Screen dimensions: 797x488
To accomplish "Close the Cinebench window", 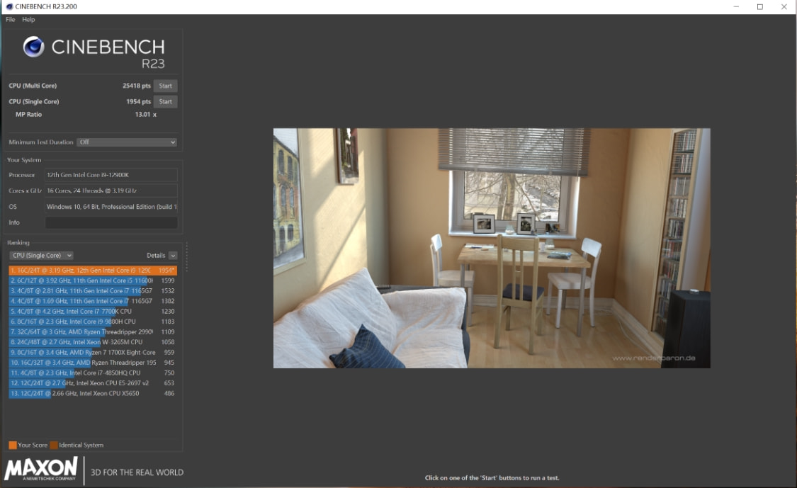I will [784, 6].
